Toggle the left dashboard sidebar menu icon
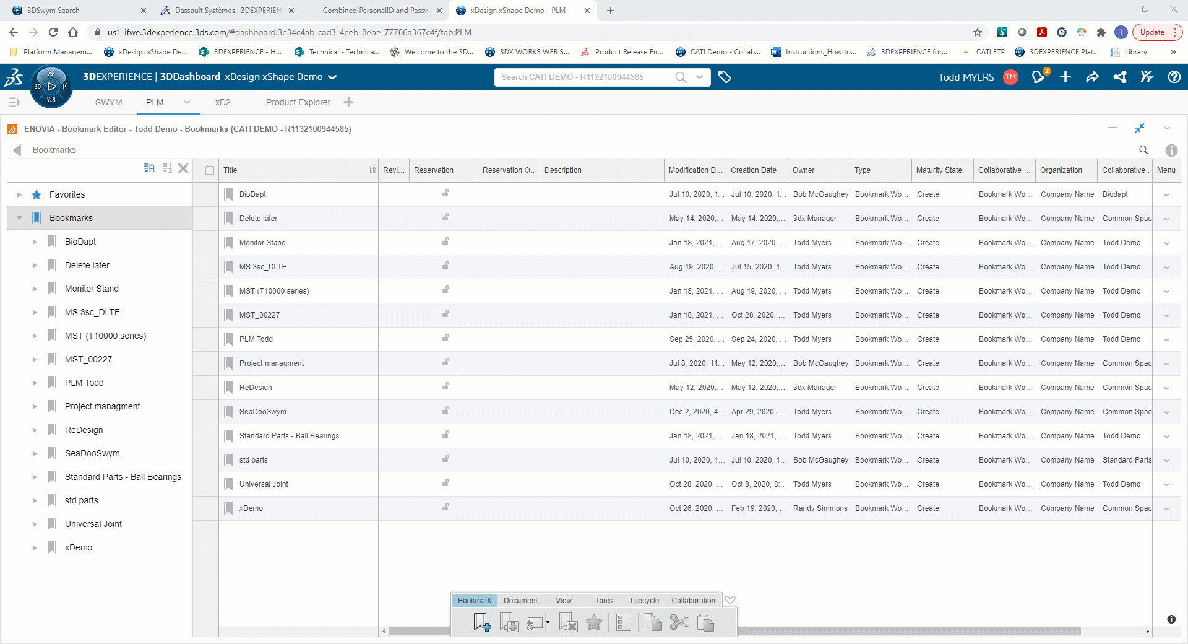The height and width of the screenshot is (644, 1188). click(14, 102)
